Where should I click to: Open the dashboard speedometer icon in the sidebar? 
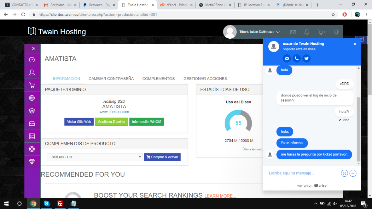coord(32,60)
